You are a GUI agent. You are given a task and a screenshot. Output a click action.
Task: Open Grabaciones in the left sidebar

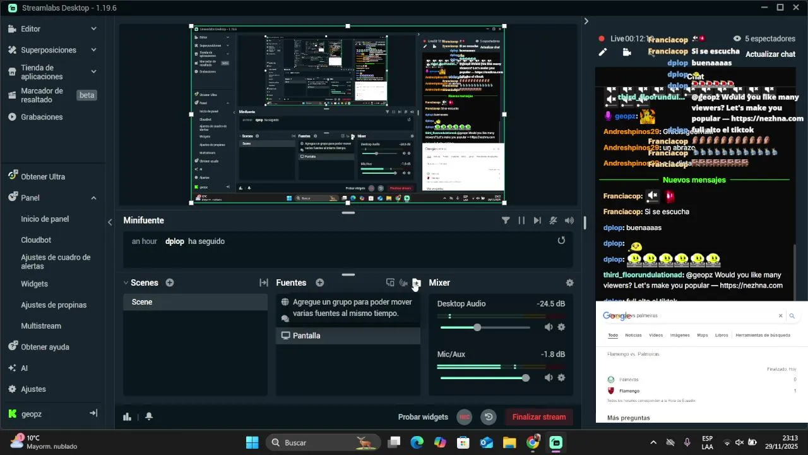click(x=42, y=117)
